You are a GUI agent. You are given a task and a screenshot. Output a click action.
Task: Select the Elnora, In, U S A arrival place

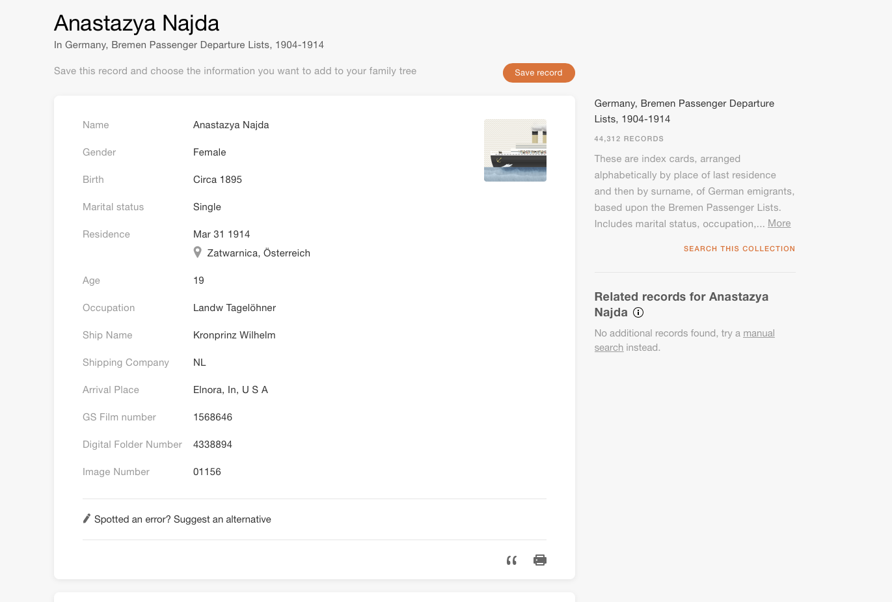(x=230, y=390)
